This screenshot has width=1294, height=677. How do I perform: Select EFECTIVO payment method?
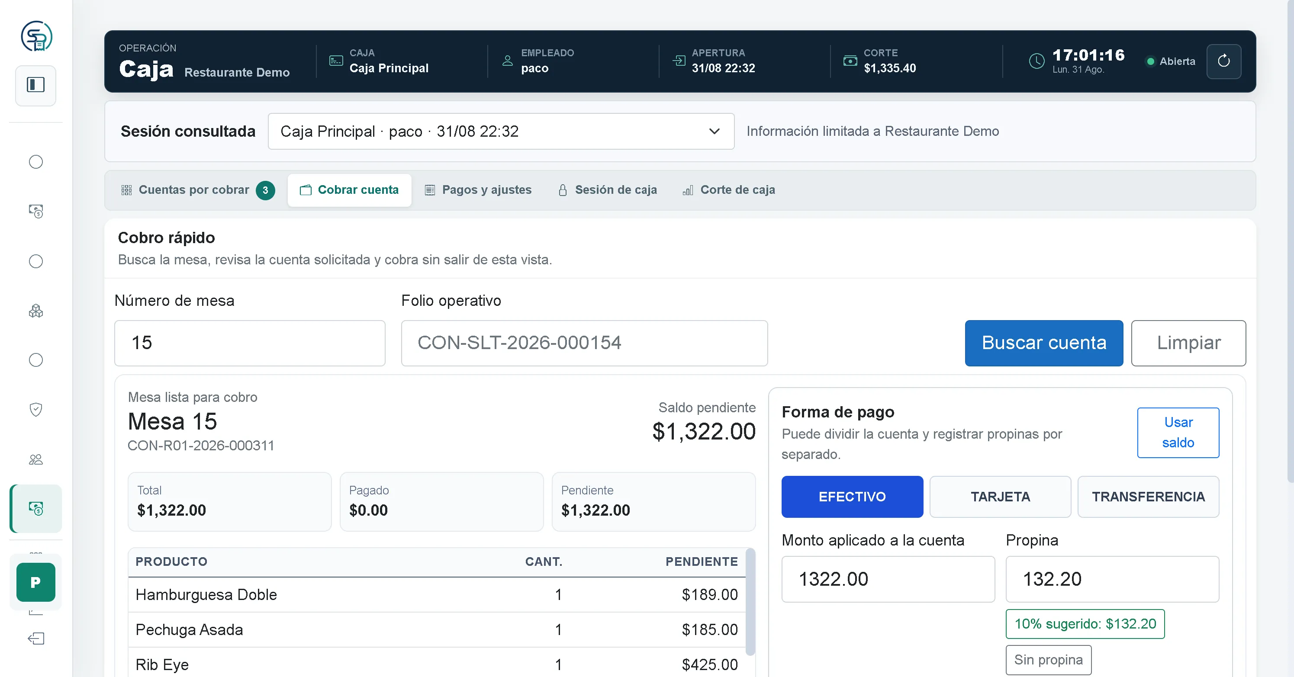852,497
